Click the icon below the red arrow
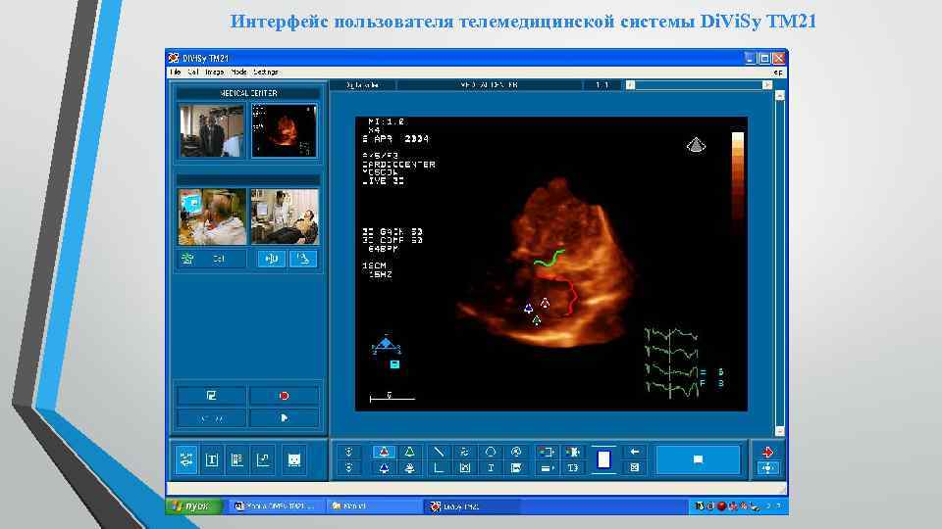Image resolution: width=942 pixels, height=529 pixels. pyautogui.click(x=767, y=468)
